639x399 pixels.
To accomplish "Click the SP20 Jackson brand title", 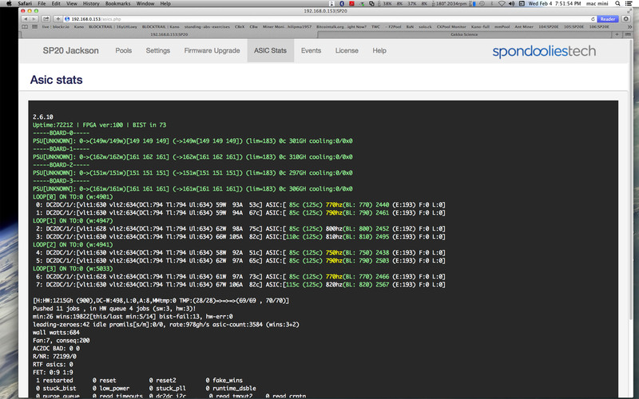I will pyautogui.click(x=70, y=50).
